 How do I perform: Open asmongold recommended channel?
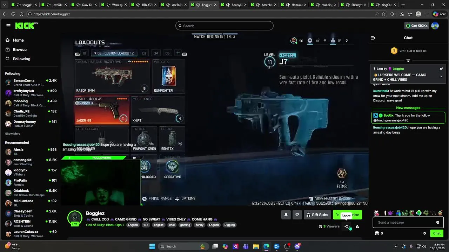tap(31, 162)
